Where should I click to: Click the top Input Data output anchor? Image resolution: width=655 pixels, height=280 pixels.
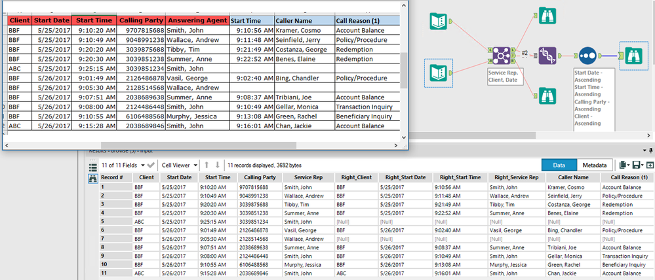pyautogui.click(x=450, y=21)
